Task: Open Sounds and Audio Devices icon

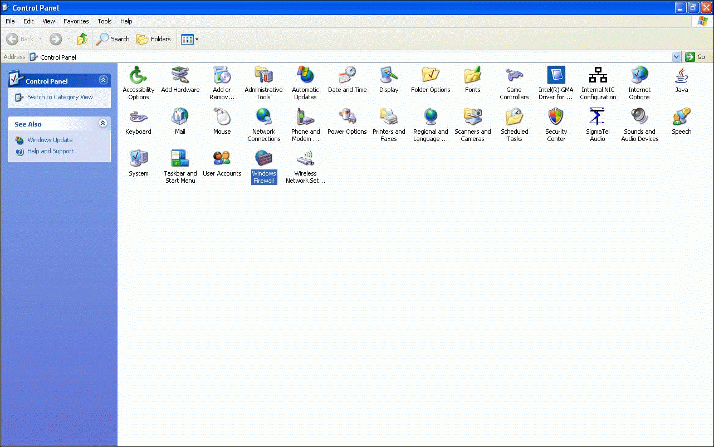Action: [x=639, y=117]
